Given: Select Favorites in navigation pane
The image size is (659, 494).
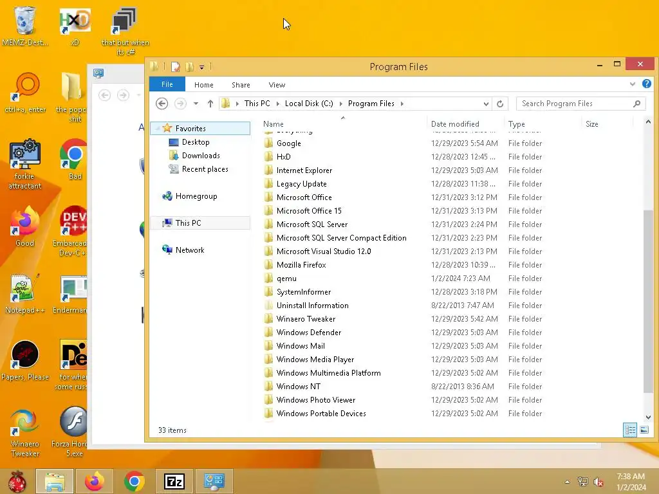Looking at the screenshot, I should coord(201,128).
